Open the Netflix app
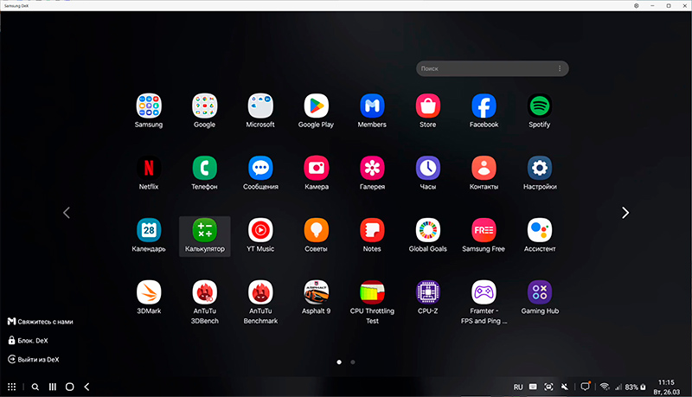The width and height of the screenshot is (692, 397). coord(148,168)
